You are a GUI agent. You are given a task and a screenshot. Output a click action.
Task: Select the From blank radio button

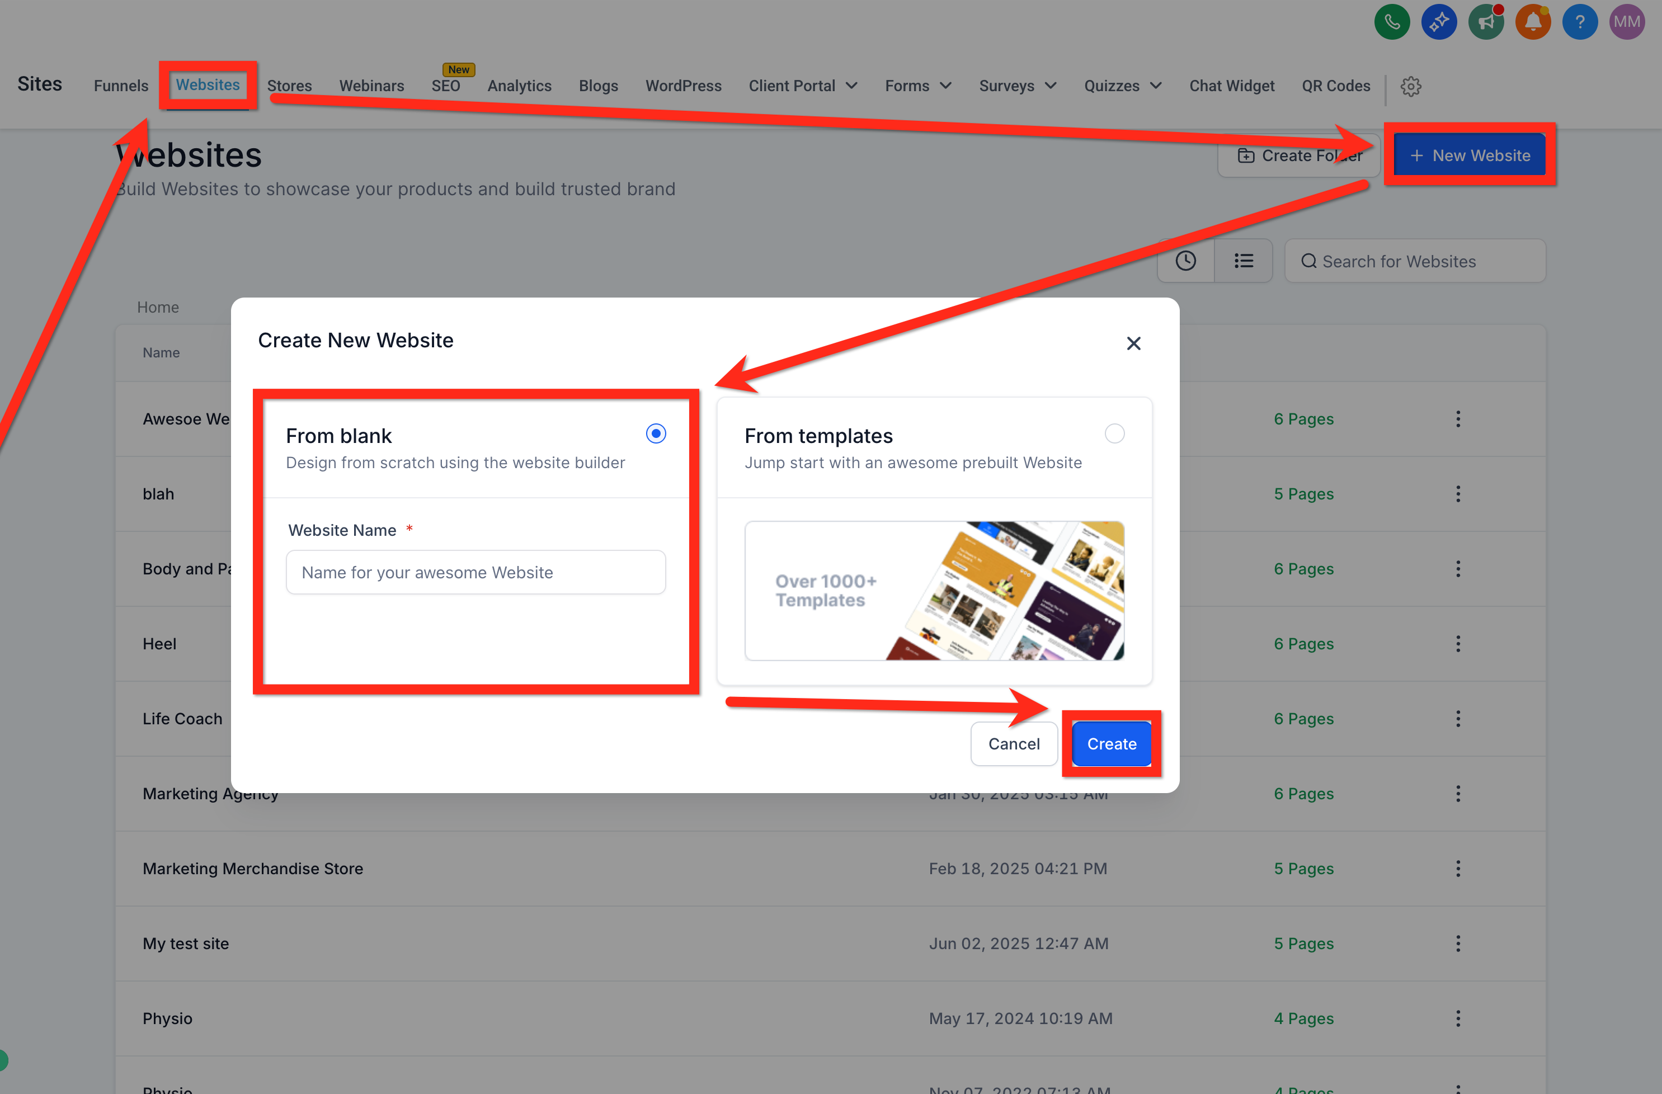click(656, 433)
